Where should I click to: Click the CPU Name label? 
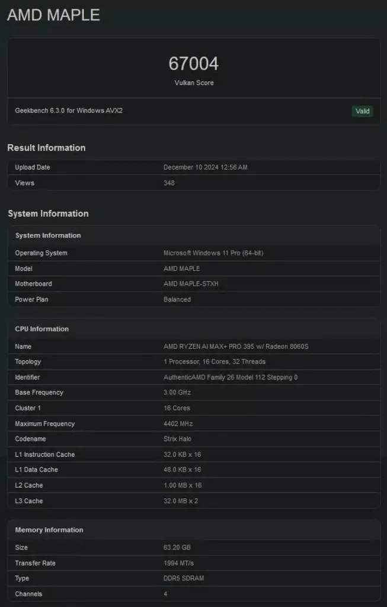(23, 346)
